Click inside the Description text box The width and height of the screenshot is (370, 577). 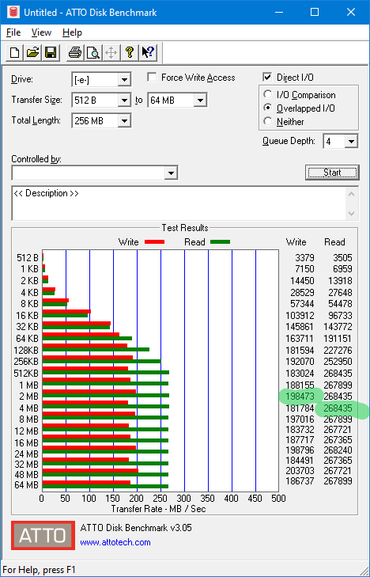point(179,203)
